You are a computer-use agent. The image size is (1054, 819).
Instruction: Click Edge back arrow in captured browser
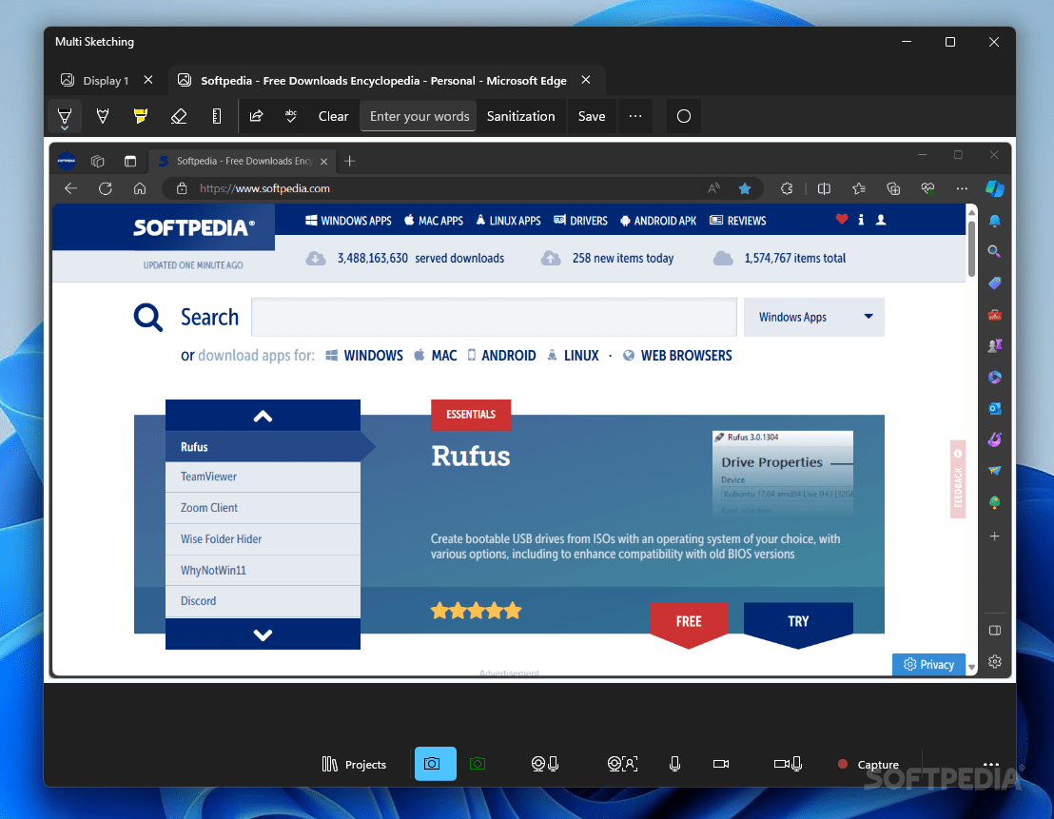tap(71, 188)
